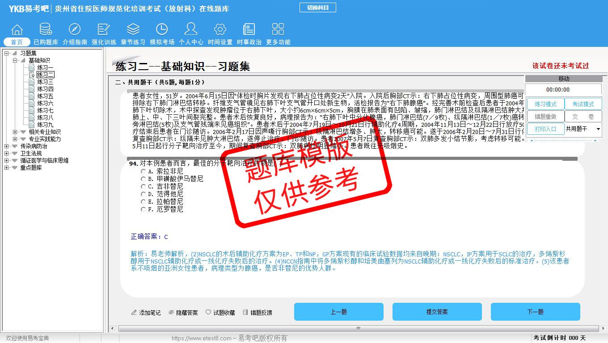Click the 提交答案 submit answer button
This screenshot has width=608, height=343.
(437, 312)
